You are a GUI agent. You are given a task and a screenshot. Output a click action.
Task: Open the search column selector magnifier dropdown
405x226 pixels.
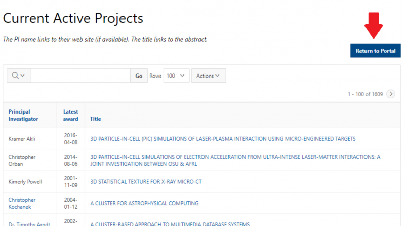[x=19, y=76]
